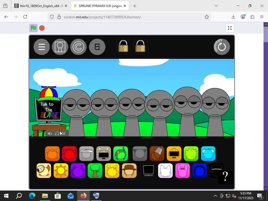This screenshot has height=201, width=268.
Task: Select the white cat-like character icon
Action: (x=165, y=171)
